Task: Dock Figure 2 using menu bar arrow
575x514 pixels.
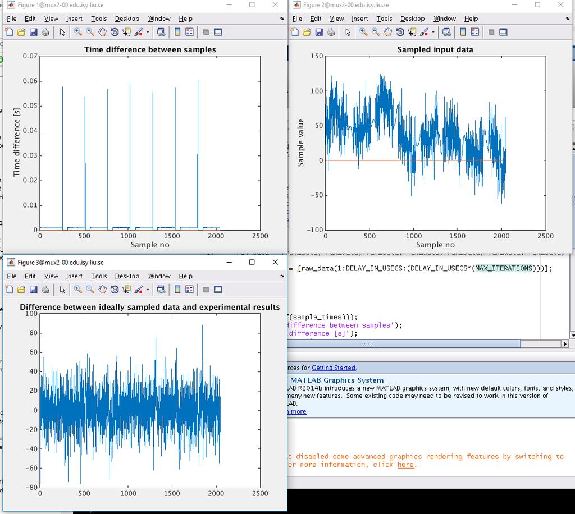Action: coord(567,19)
